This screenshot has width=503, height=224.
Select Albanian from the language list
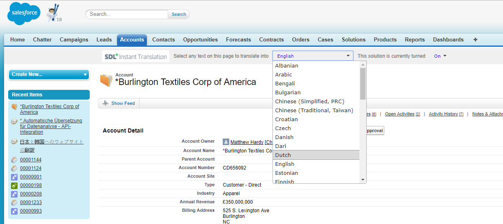tap(316, 65)
